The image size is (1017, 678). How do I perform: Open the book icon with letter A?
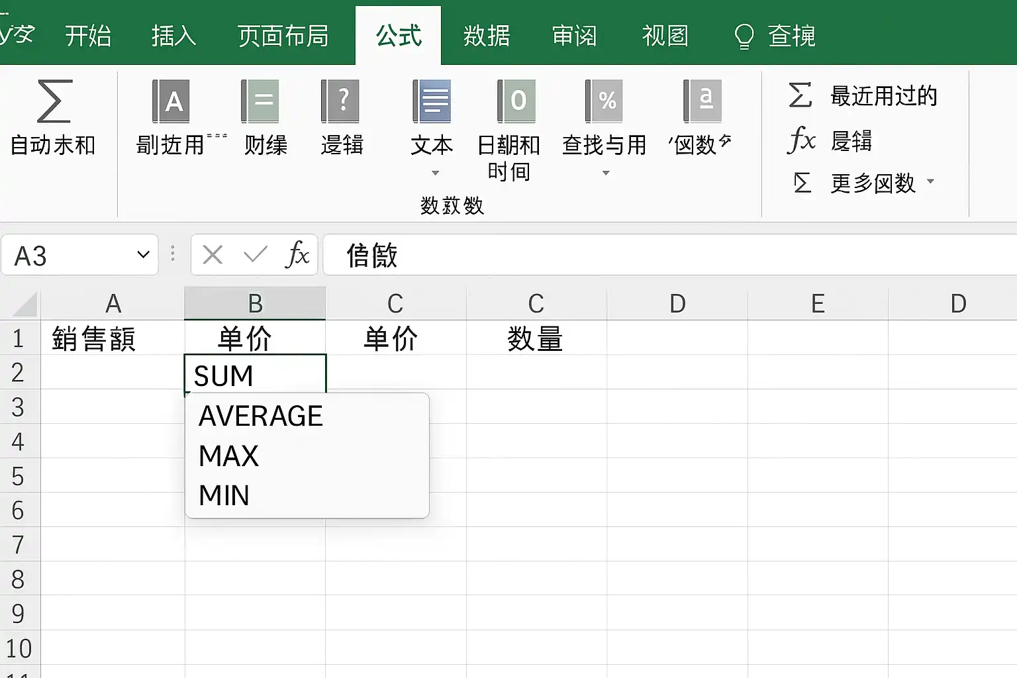pos(171,101)
